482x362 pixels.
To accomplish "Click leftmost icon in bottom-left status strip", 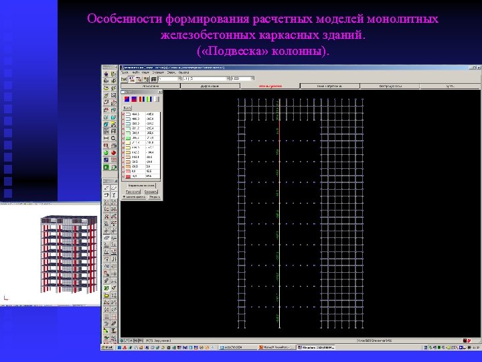I will 123,341.
